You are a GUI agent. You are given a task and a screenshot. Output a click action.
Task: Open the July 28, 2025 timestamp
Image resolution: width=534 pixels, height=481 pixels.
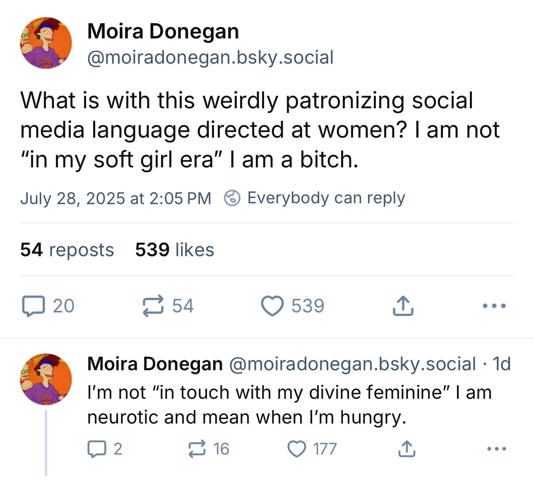tap(115, 198)
